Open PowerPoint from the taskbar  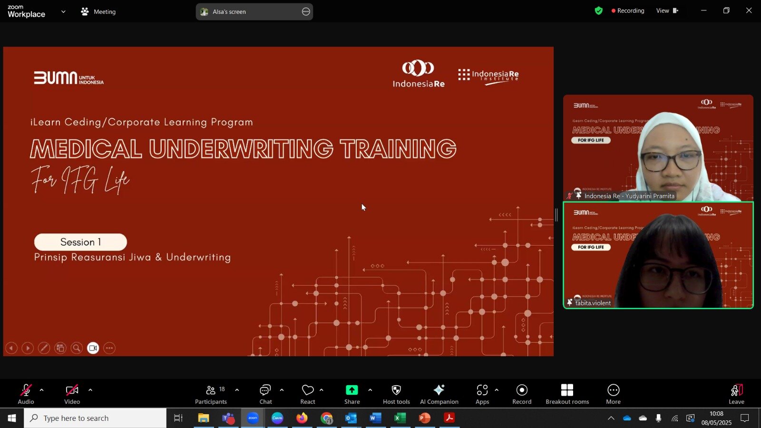(x=425, y=418)
